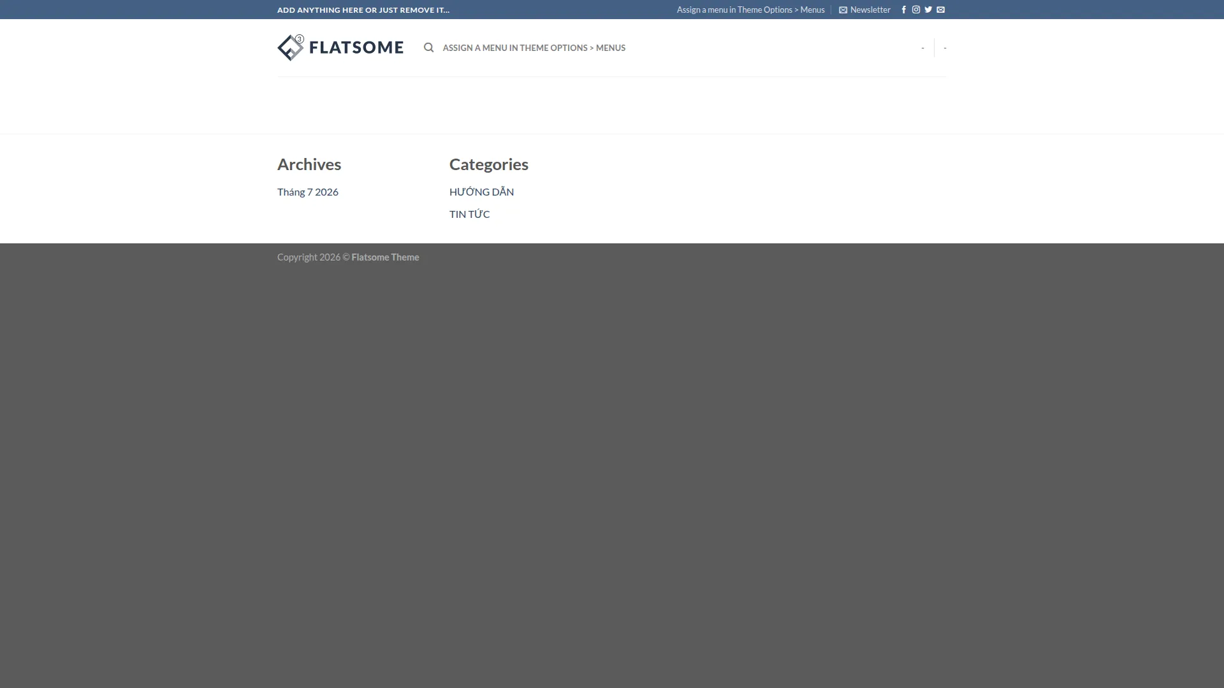Image resolution: width=1224 pixels, height=688 pixels.
Task: Click the Flatsome logo
Action: (340, 48)
